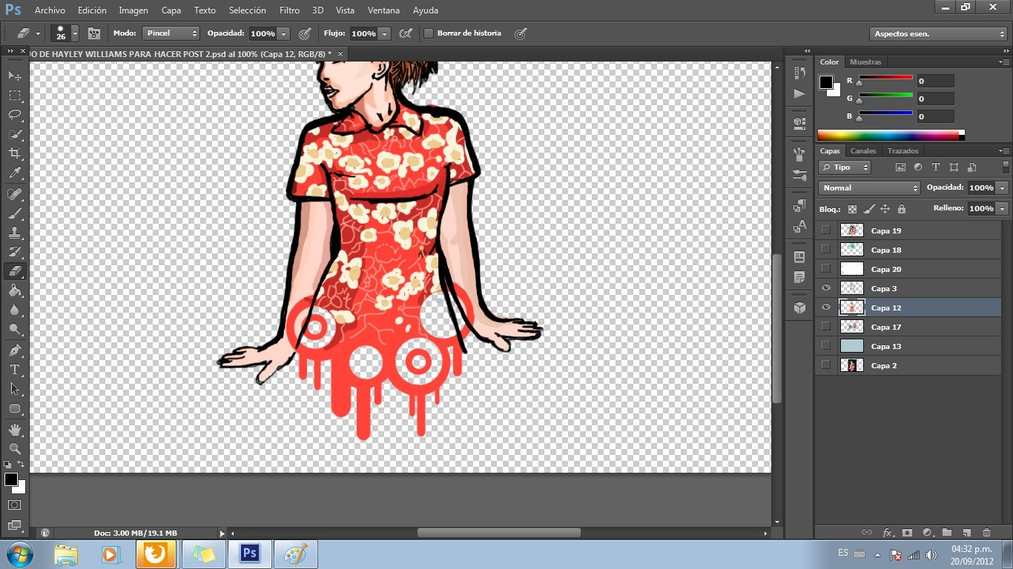
Task: Select the Dodge tool
Action: (15, 329)
